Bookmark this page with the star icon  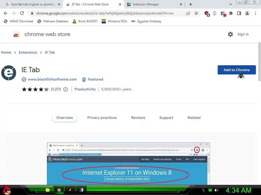[196, 13]
